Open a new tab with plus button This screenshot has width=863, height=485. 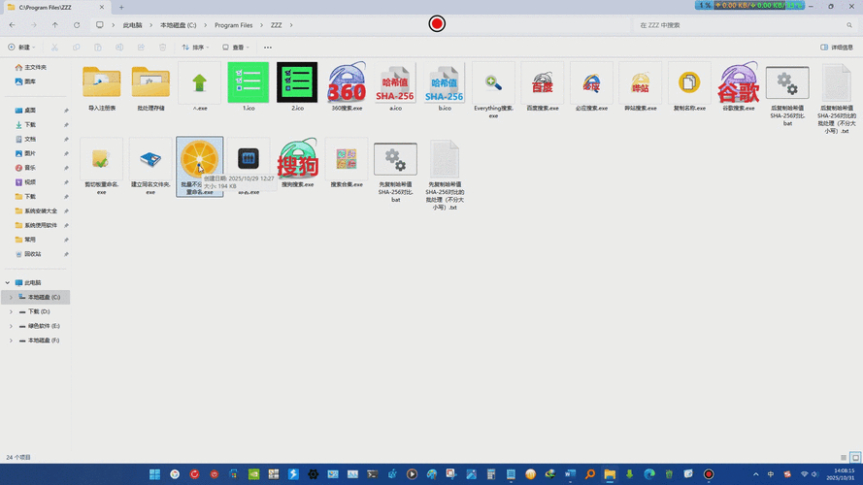pos(121,7)
